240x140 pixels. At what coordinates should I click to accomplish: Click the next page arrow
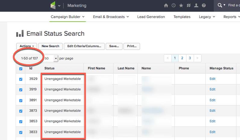coord(197,58)
